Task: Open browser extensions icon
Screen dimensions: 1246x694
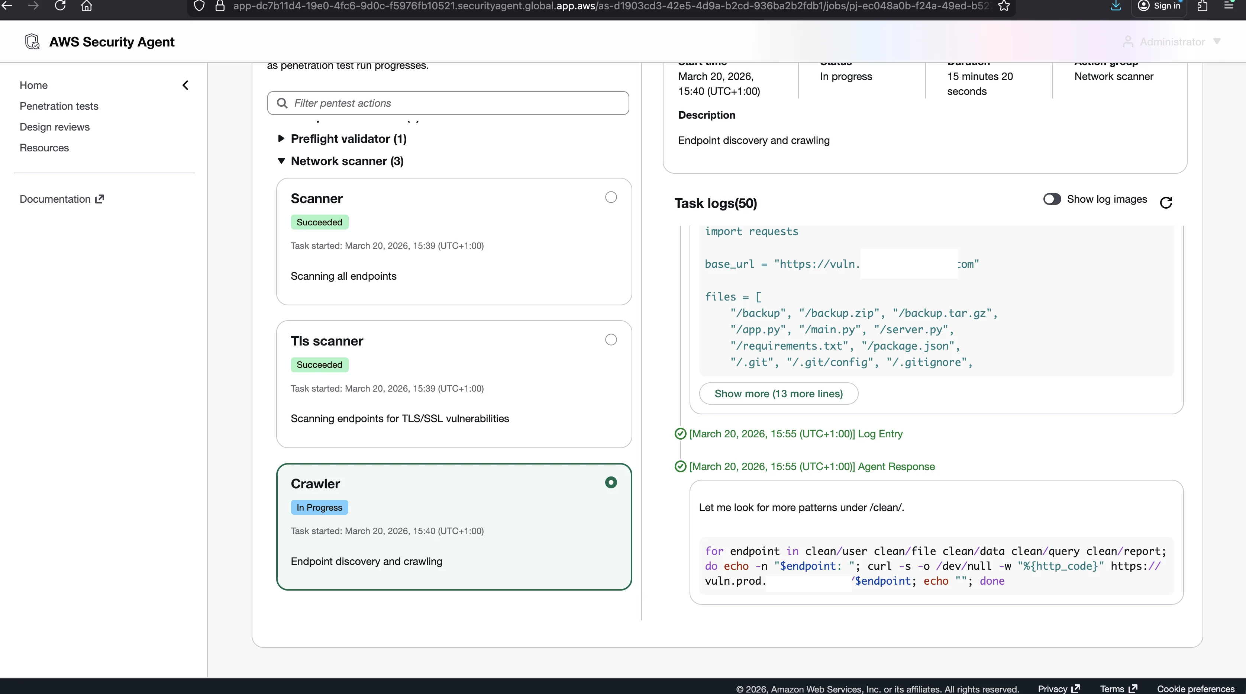Action: pos(1203,6)
